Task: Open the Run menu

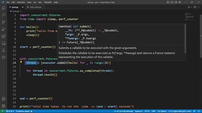Action: click(x=40, y=2)
